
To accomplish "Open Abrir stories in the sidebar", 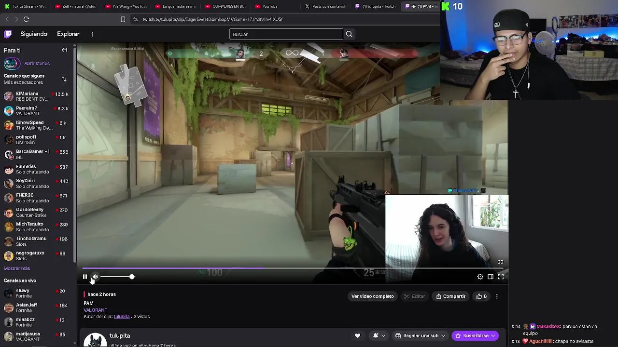I will tap(27, 63).
